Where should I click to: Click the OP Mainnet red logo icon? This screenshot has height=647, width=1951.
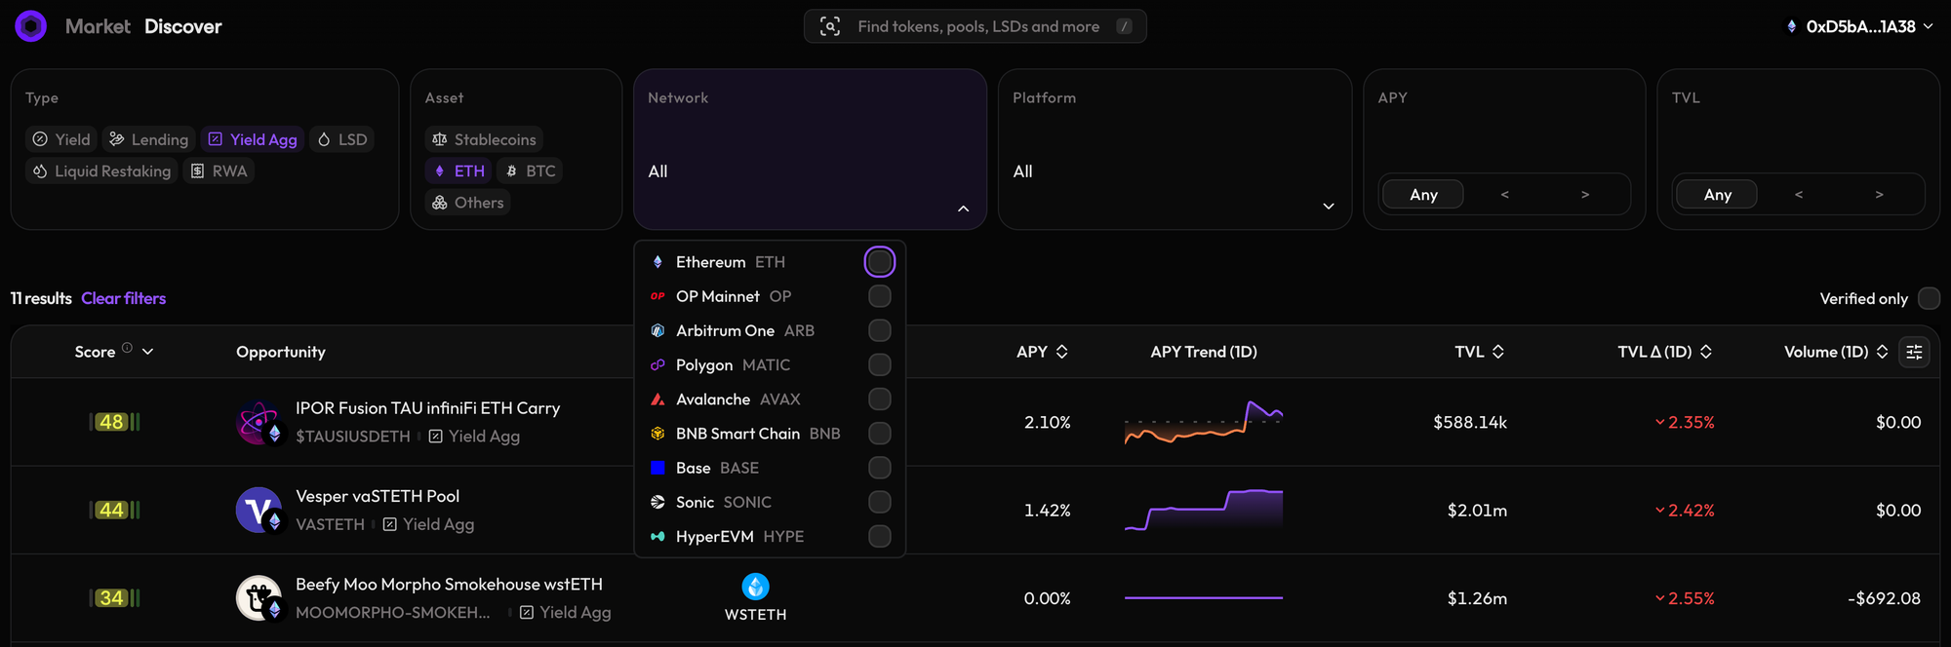(657, 296)
